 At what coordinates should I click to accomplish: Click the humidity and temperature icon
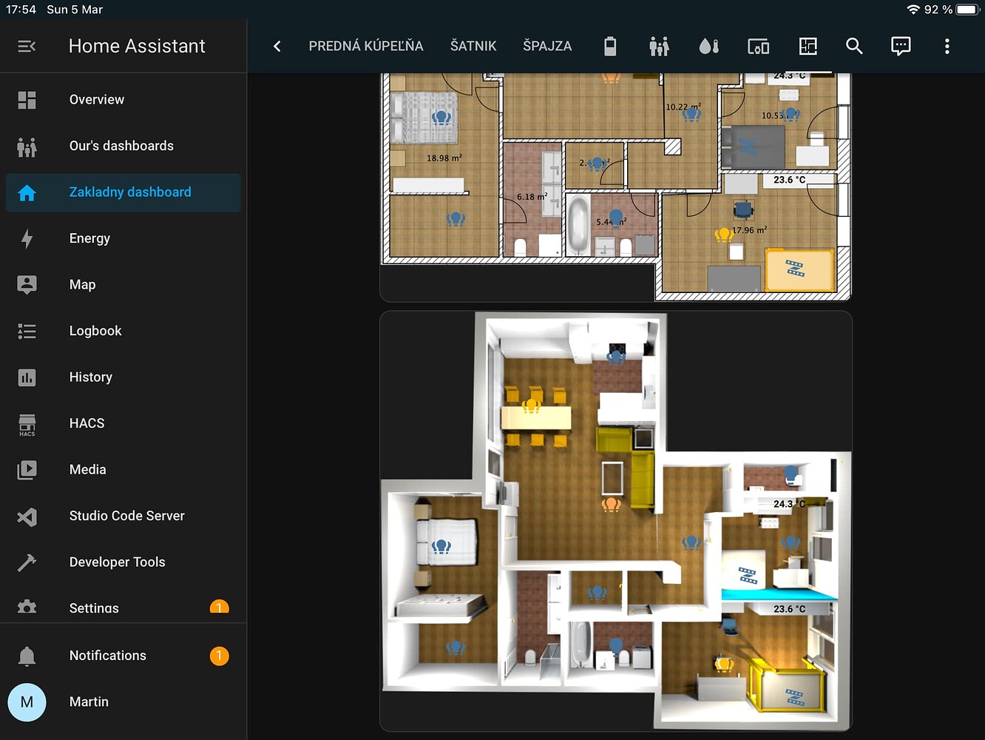[708, 46]
